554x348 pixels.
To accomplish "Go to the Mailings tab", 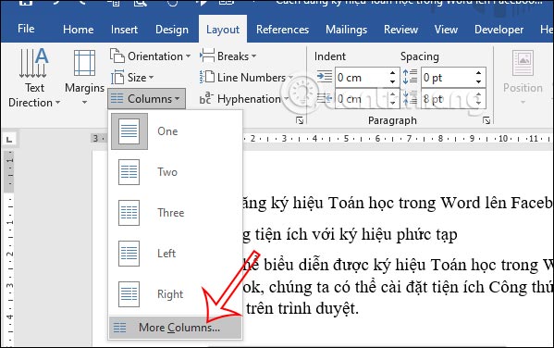I will pyautogui.click(x=346, y=30).
